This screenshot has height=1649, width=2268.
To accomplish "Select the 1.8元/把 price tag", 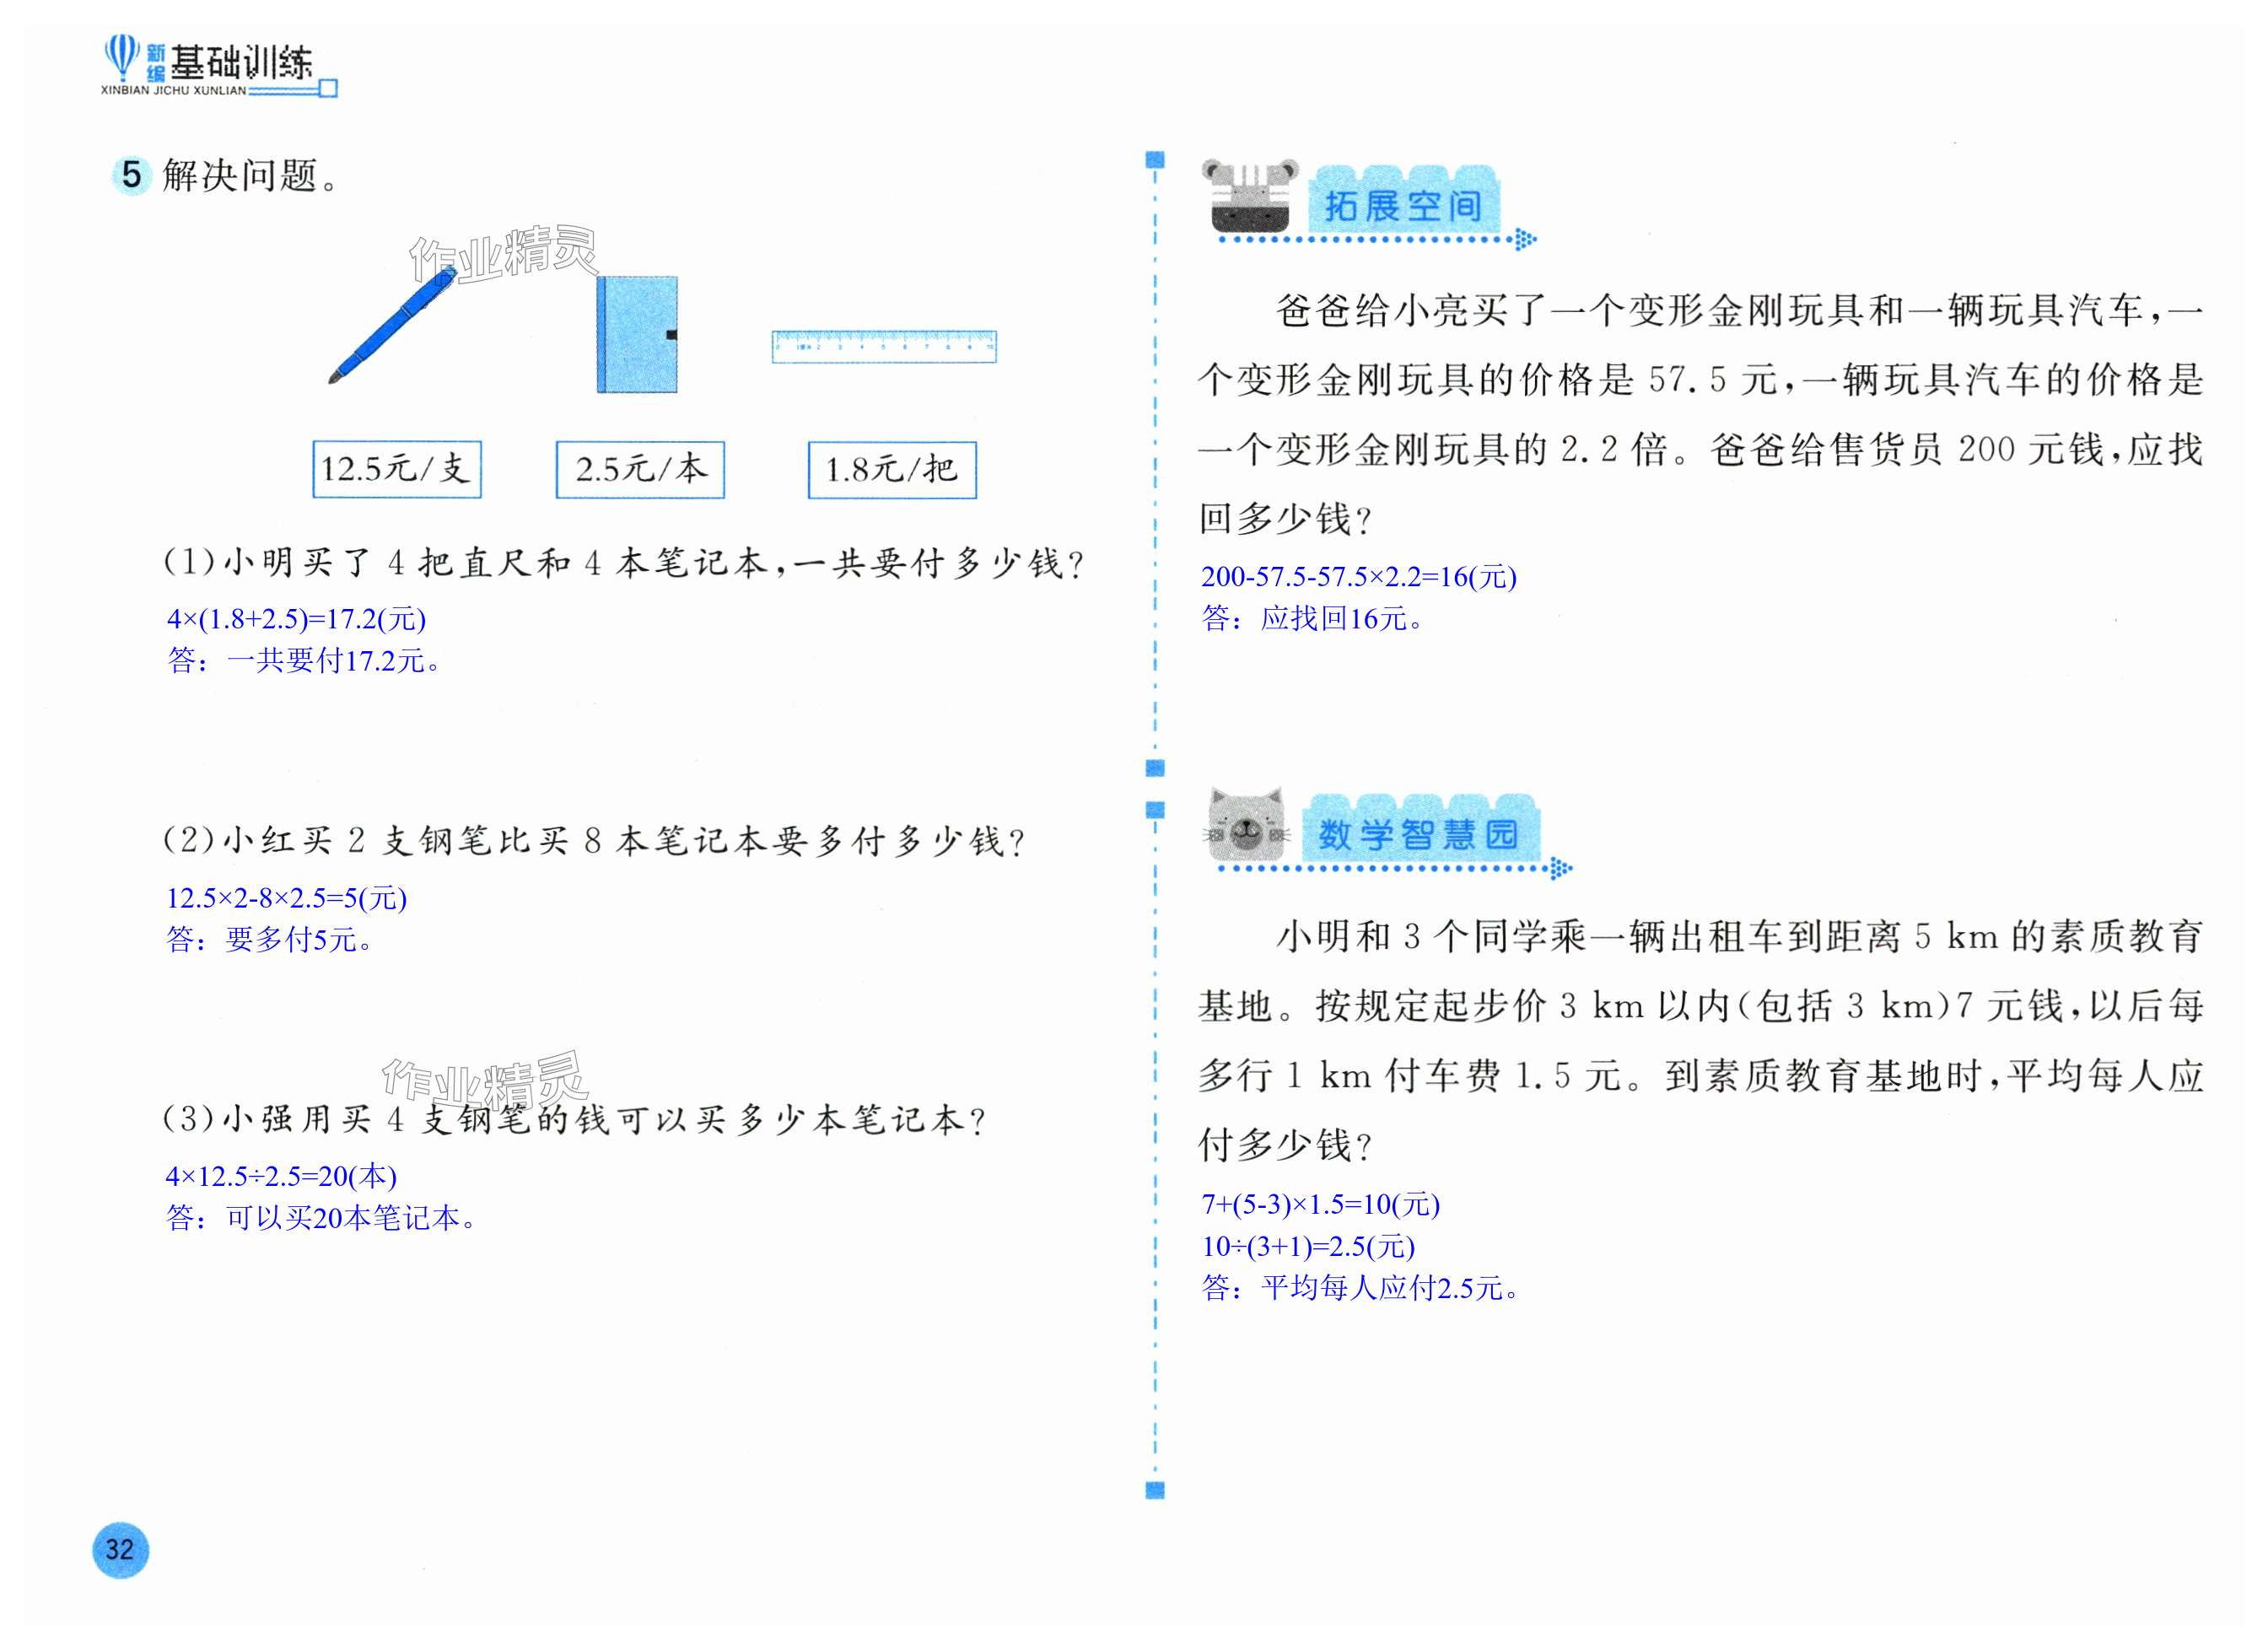I will (892, 469).
